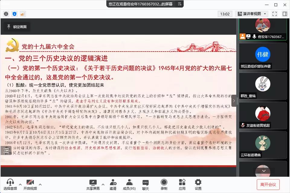This screenshot has height=193, width=290.
Task: Open the members (成员) list
Action: (x=129, y=184)
